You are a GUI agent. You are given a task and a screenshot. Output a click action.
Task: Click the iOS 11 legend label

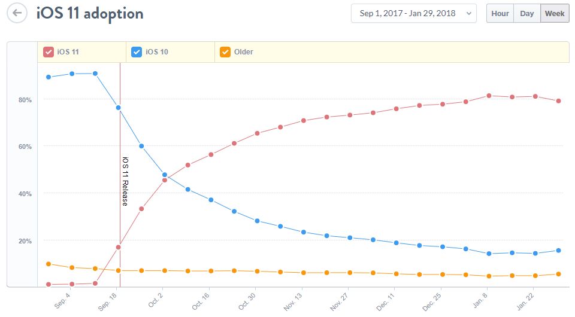68,52
